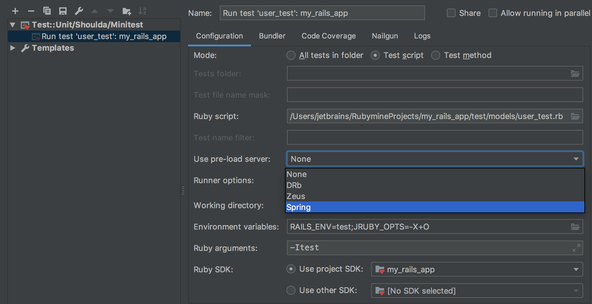Enable Allow running in parallel checkbox

coord(493,13)
